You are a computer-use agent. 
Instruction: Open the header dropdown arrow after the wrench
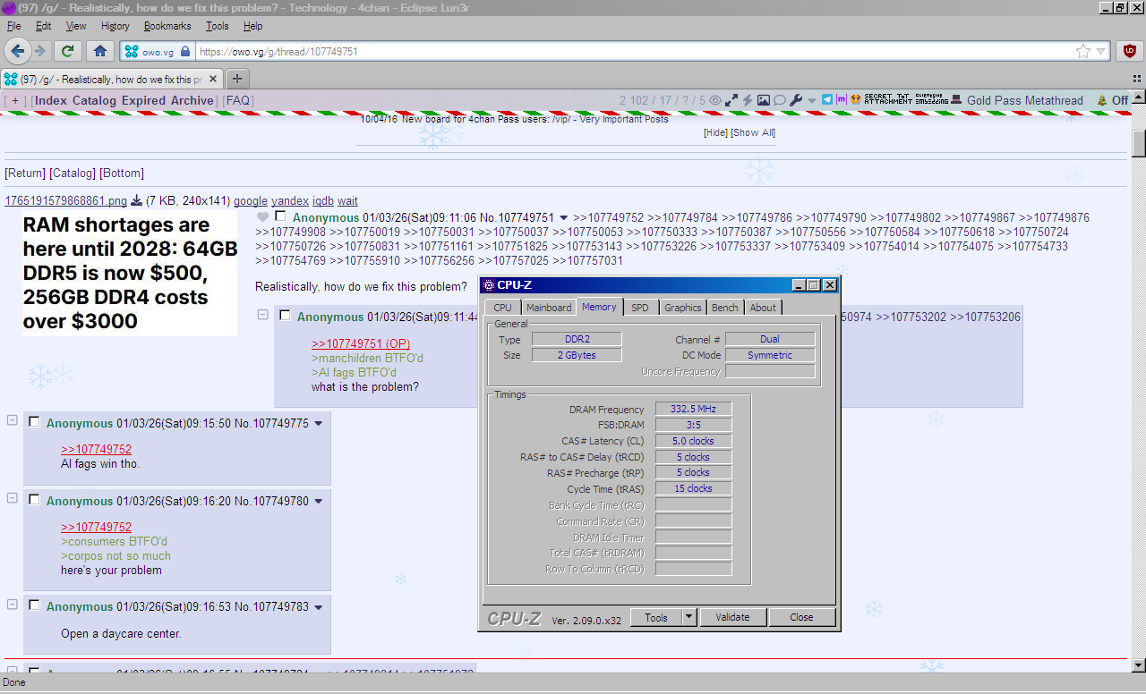pos(812,100)
